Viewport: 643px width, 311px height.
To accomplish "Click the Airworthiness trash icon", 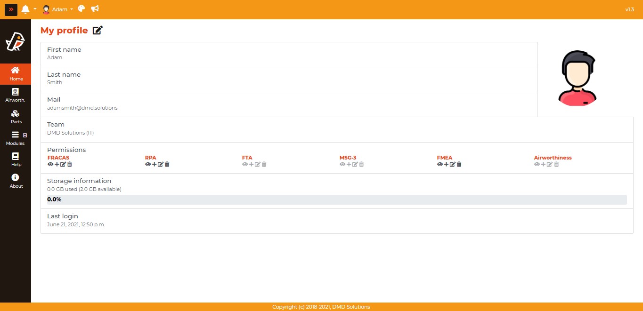I will (x=556, y=164).
